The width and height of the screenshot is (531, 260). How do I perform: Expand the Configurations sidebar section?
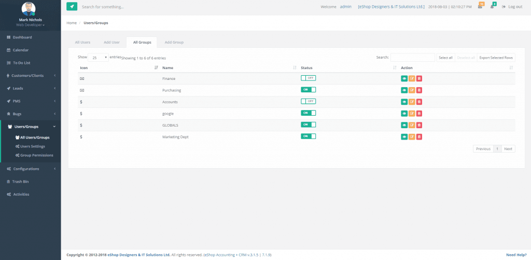31,169
